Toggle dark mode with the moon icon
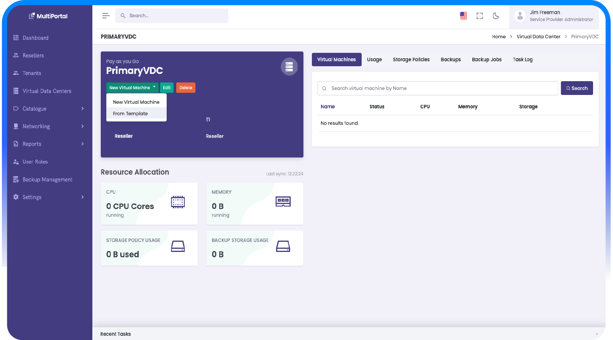 496,16
